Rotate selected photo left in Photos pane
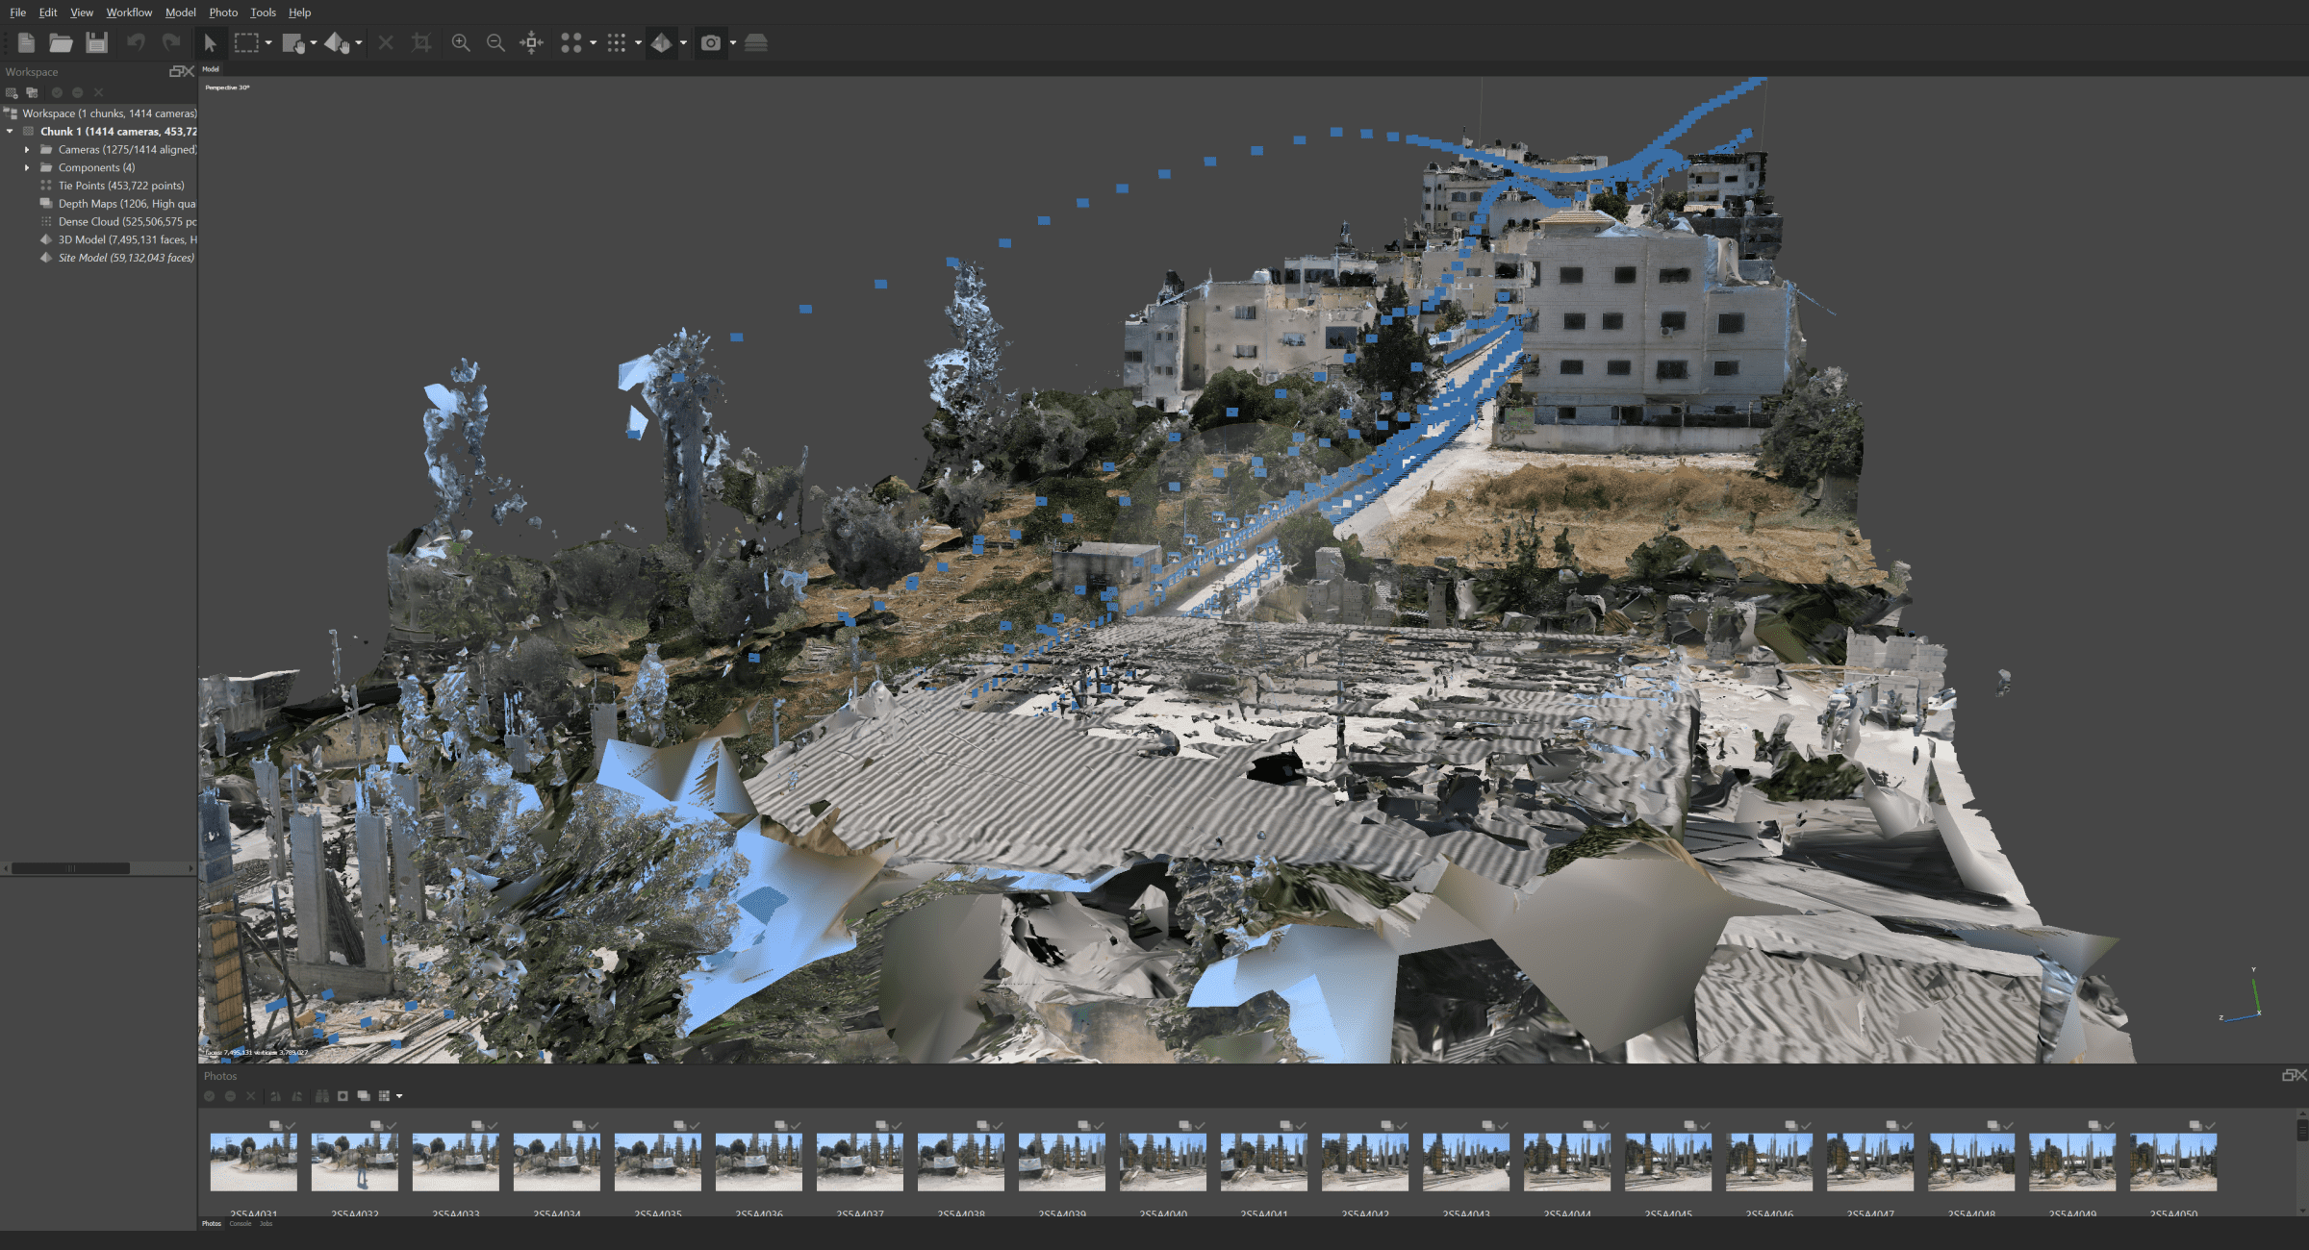The width and height of the screenshot is (2309, 1250). point(276,1096)
